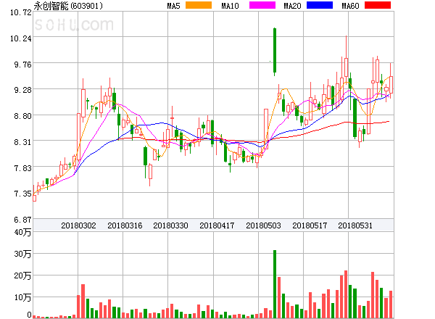Click the 20180503 date label

(x=263, y=225)
